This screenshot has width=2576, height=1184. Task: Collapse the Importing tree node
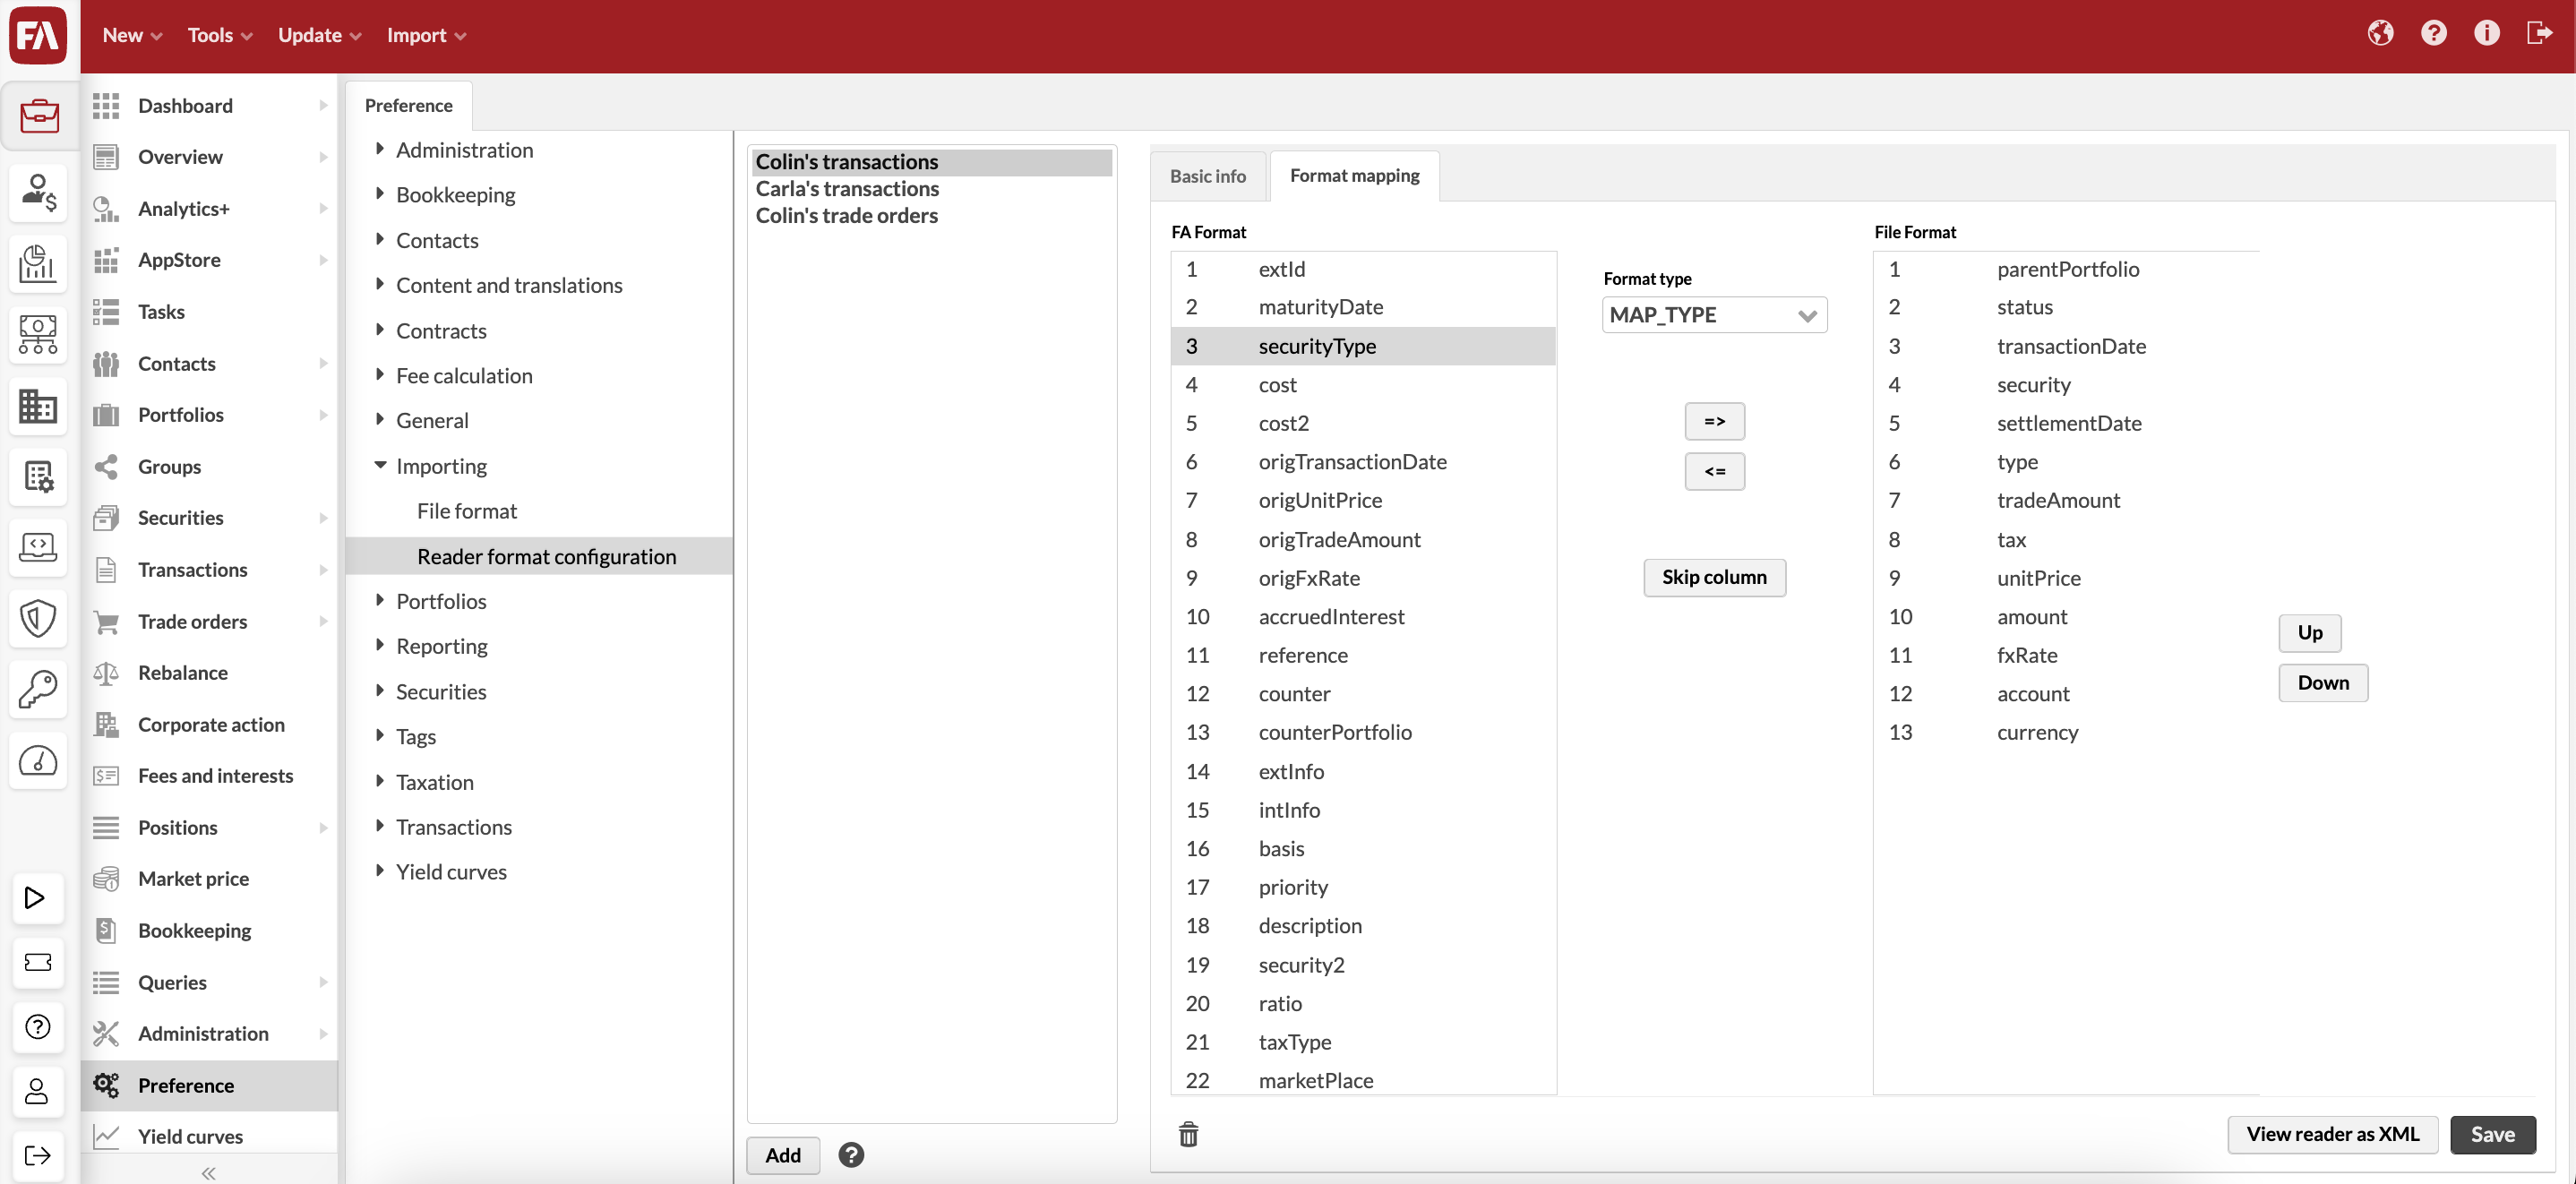(380, 465)
